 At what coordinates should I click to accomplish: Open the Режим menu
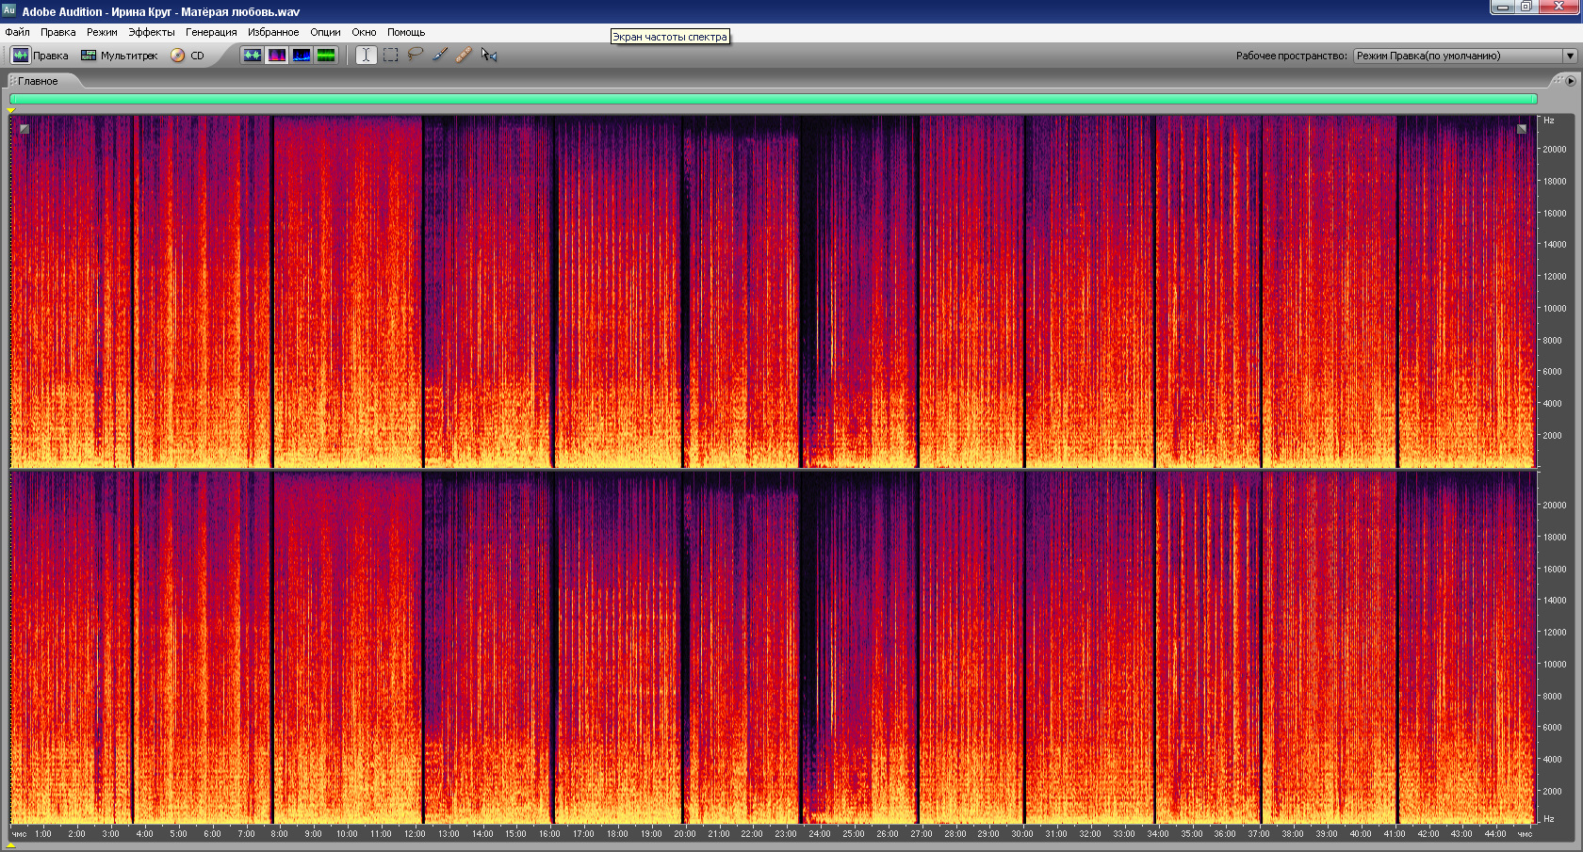102,32
